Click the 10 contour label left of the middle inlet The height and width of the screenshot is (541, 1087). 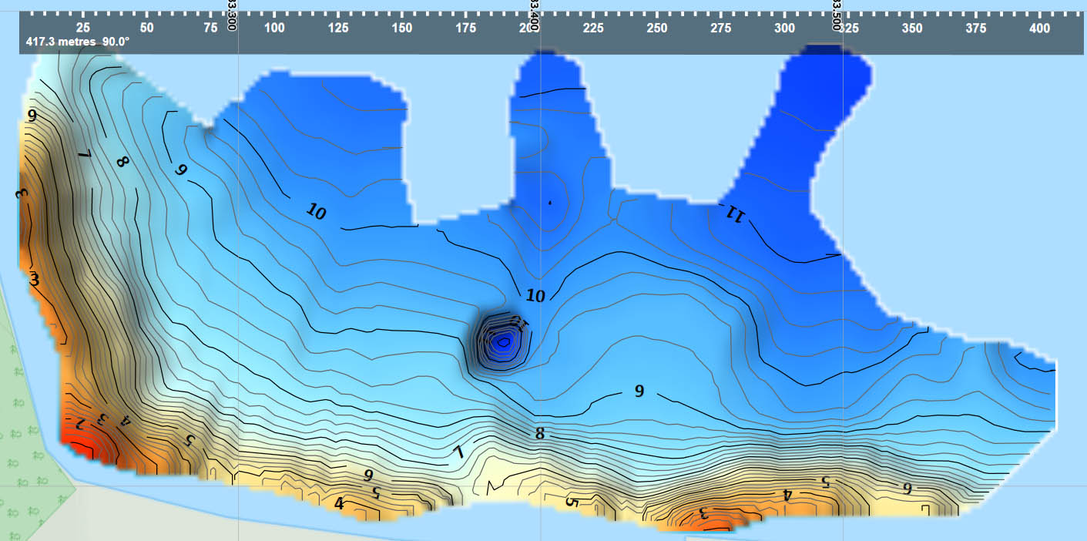tap(315, 210)
